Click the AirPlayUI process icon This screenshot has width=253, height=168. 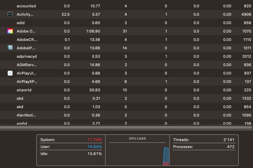tap(10, 73)
